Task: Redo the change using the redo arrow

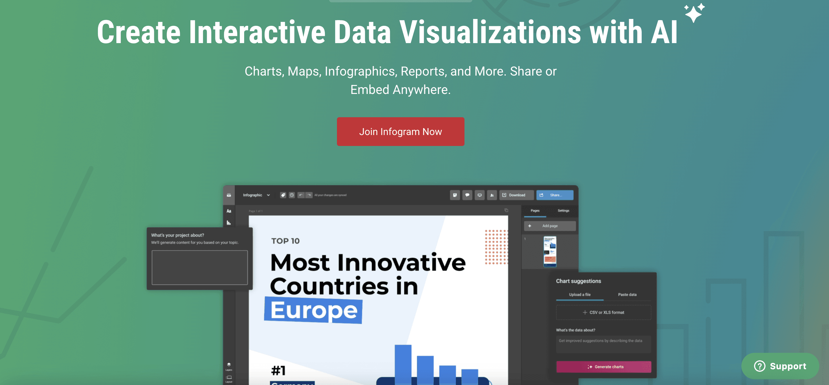Action: point(309,195)
